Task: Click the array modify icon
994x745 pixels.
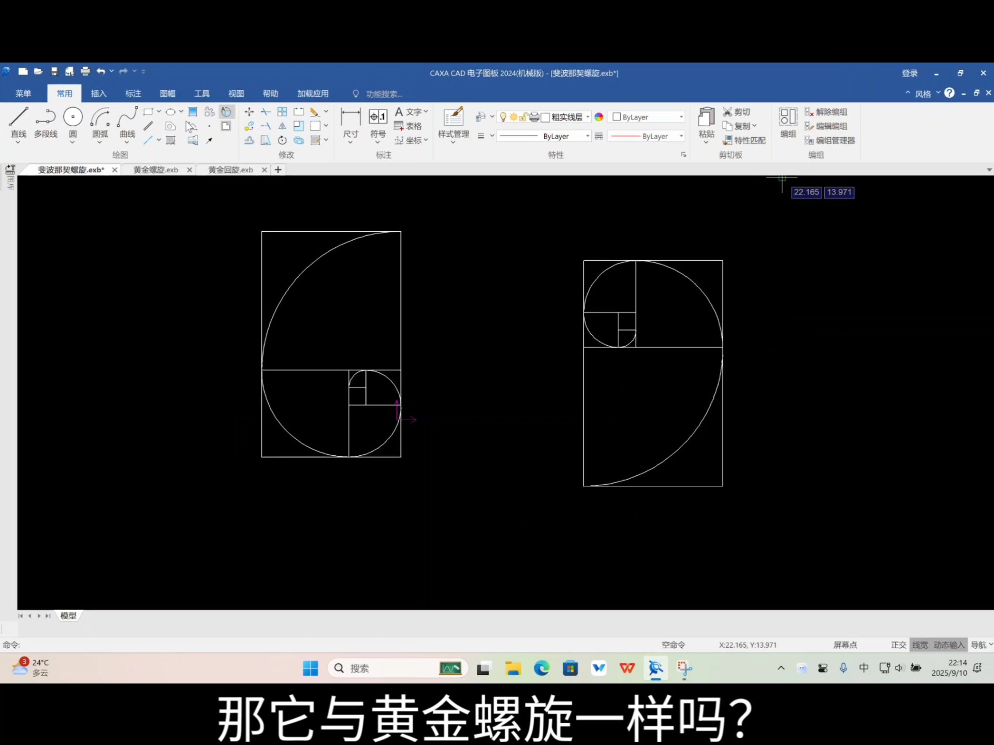Action: tap(282, 112)
